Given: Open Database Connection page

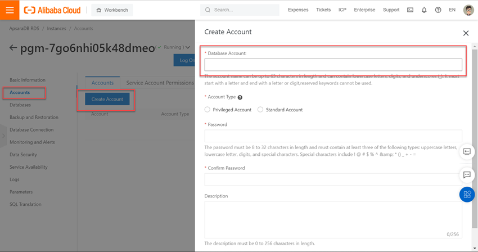Looking at the screenshot, I should [x=31, y=130].
